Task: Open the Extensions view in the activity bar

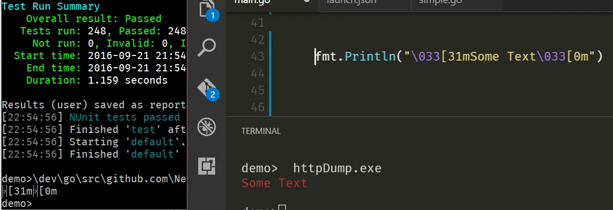Action: tap(207, 167)
